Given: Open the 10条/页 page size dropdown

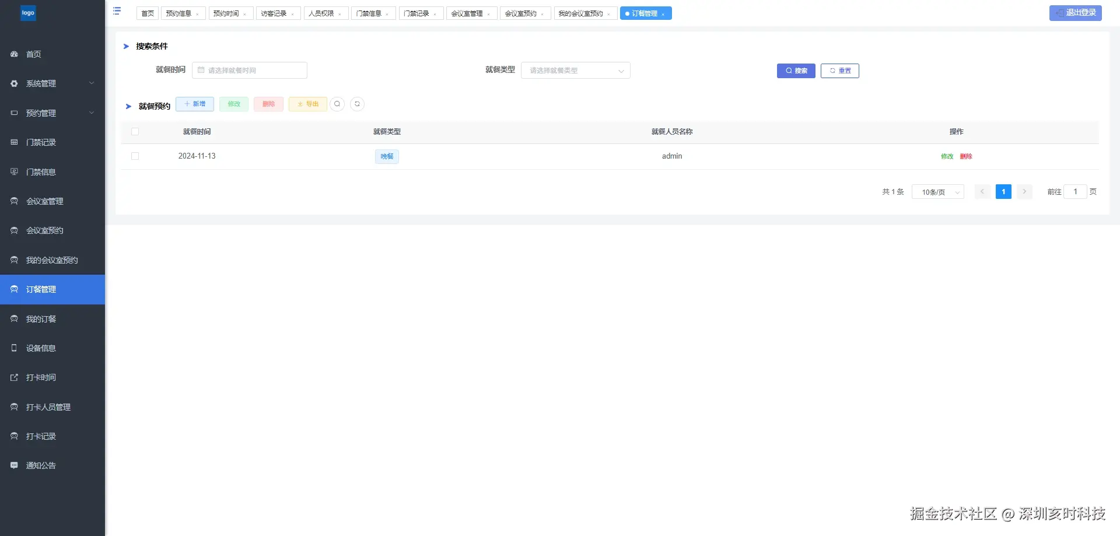Looking at the screenshot, I should coord(938,192).
